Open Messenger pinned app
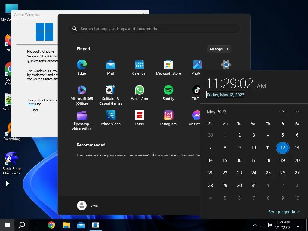This screenshot has height=231, width=308. click(x=194, y=118)
